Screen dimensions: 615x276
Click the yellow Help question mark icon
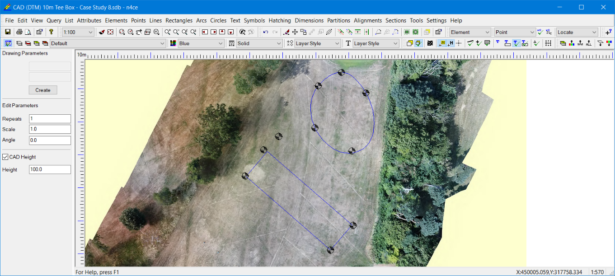[51, 32]
